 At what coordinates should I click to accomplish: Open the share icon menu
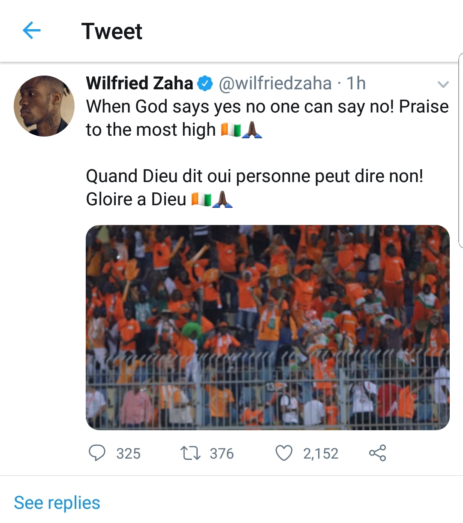pos(377,453)
